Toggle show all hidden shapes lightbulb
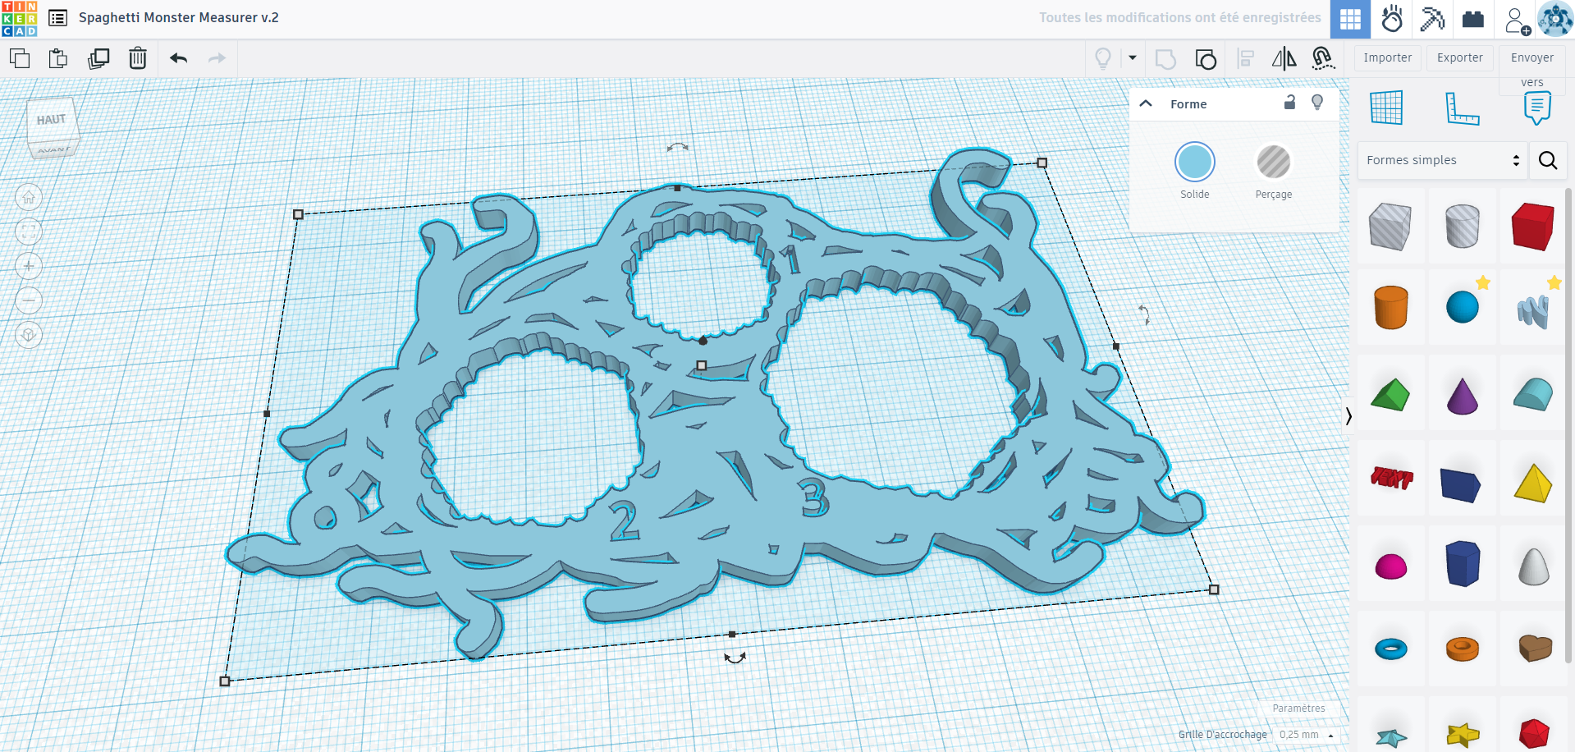 coord(1103,58)
